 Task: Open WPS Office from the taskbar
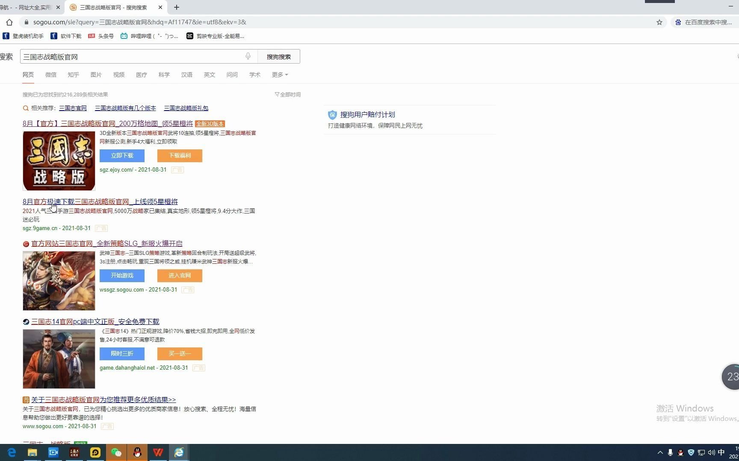tap(158, 452)
